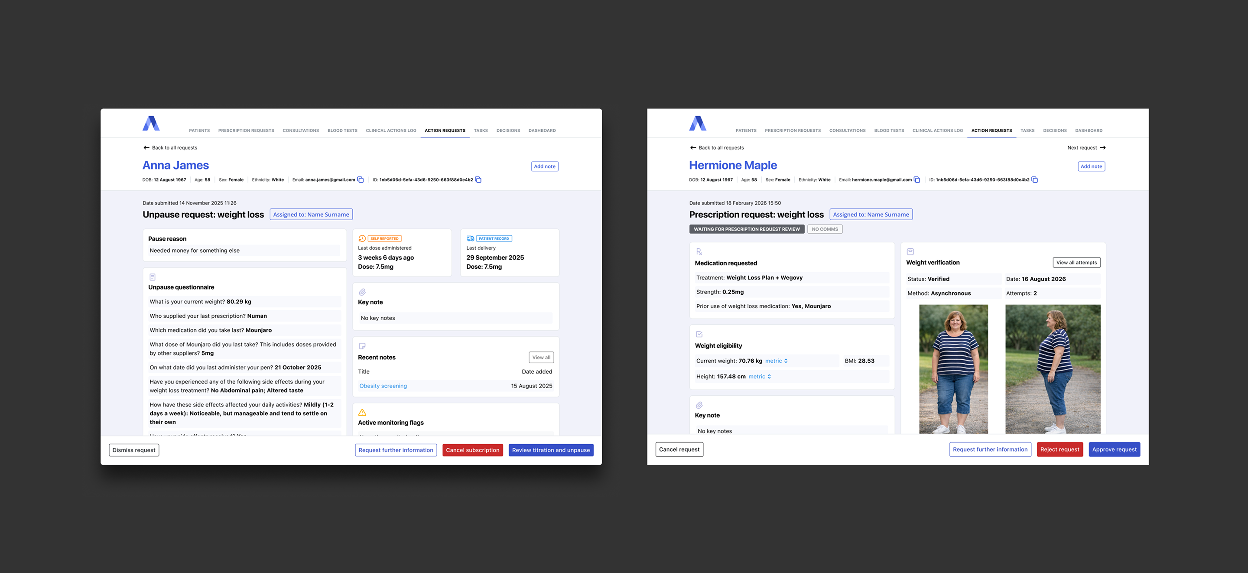
Task: Open Clinical Actions Log tab in the Hermione Maple window
Action: [937, 130]
